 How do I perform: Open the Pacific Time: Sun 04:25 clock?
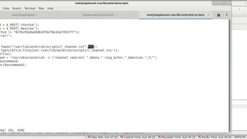pyautogui.click(x=217, y=137)
